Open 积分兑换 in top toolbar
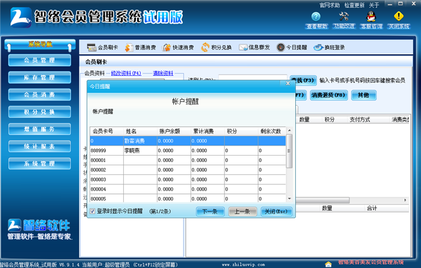 point(217,47)
